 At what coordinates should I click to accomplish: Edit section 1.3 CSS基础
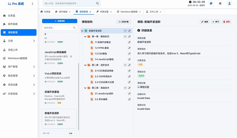(129, 54)
